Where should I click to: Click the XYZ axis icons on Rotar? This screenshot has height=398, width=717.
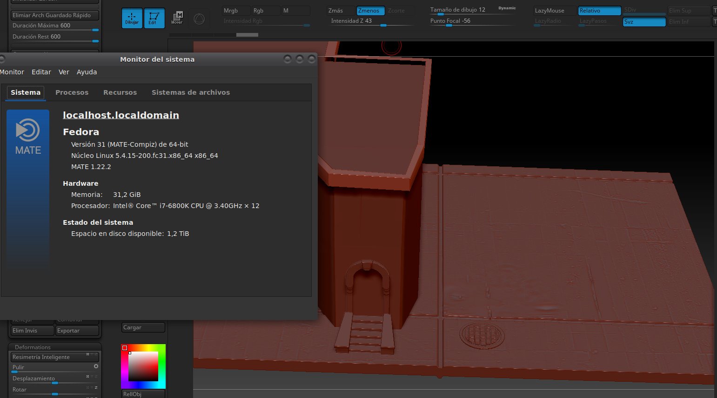(92, 387)
